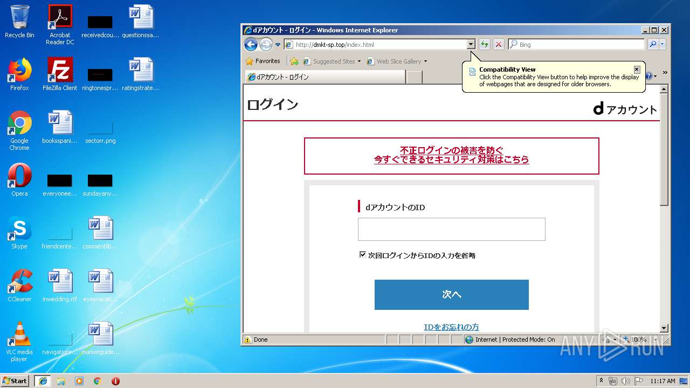Open inwedding.rtf desktop file

pos(60,286)
